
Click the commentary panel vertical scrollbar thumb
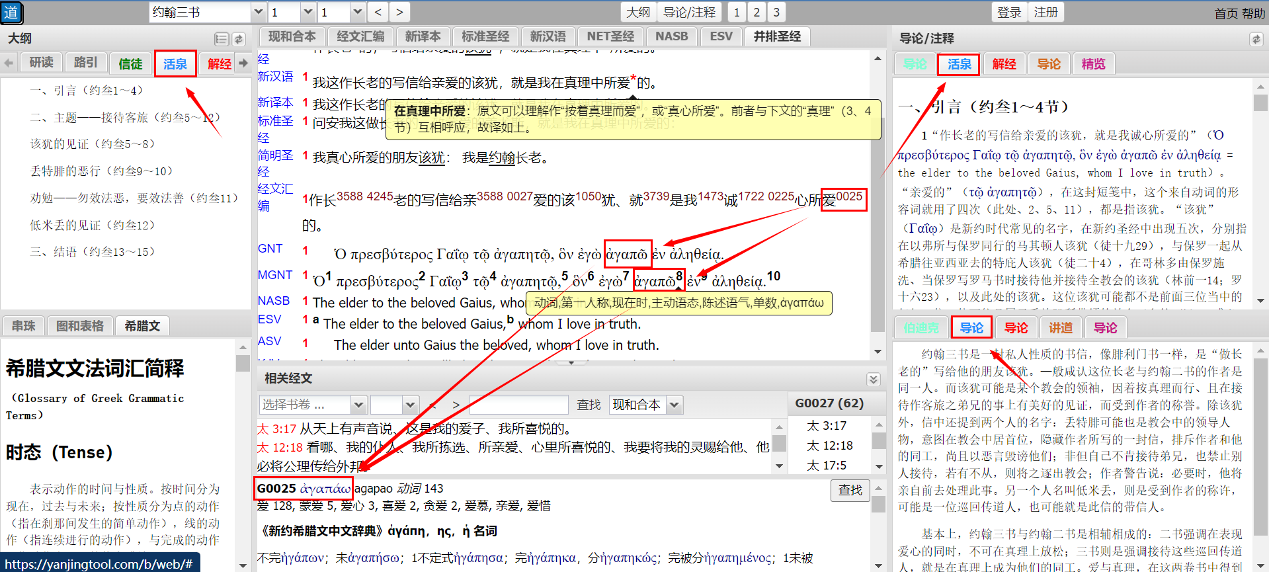point(1260,102)
